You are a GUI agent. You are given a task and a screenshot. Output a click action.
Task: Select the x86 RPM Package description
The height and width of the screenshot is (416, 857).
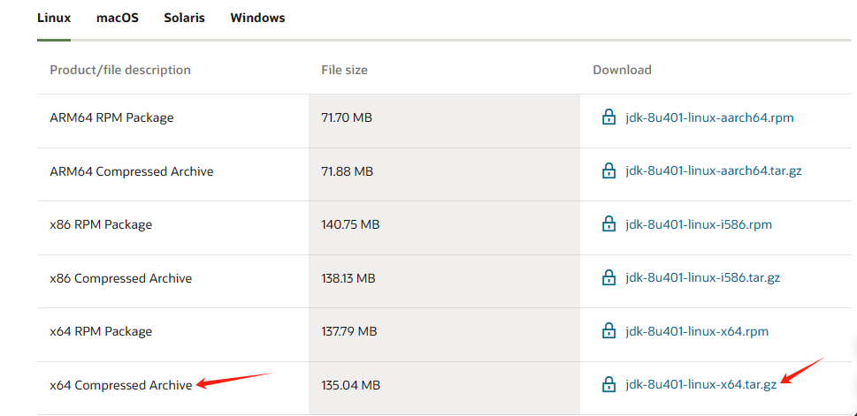tap(101, 224)
